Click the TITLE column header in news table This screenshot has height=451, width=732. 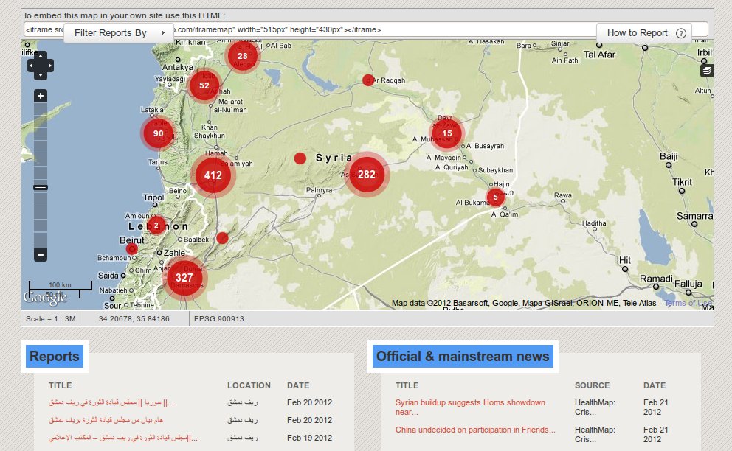point(407,385)
